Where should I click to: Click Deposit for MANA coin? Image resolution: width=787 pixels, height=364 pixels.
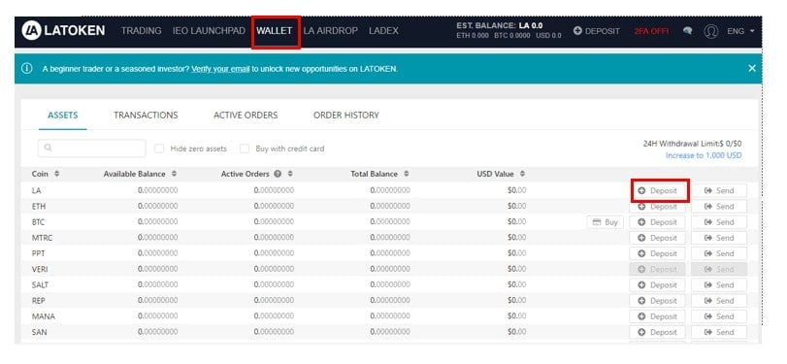tap(657, 316)
